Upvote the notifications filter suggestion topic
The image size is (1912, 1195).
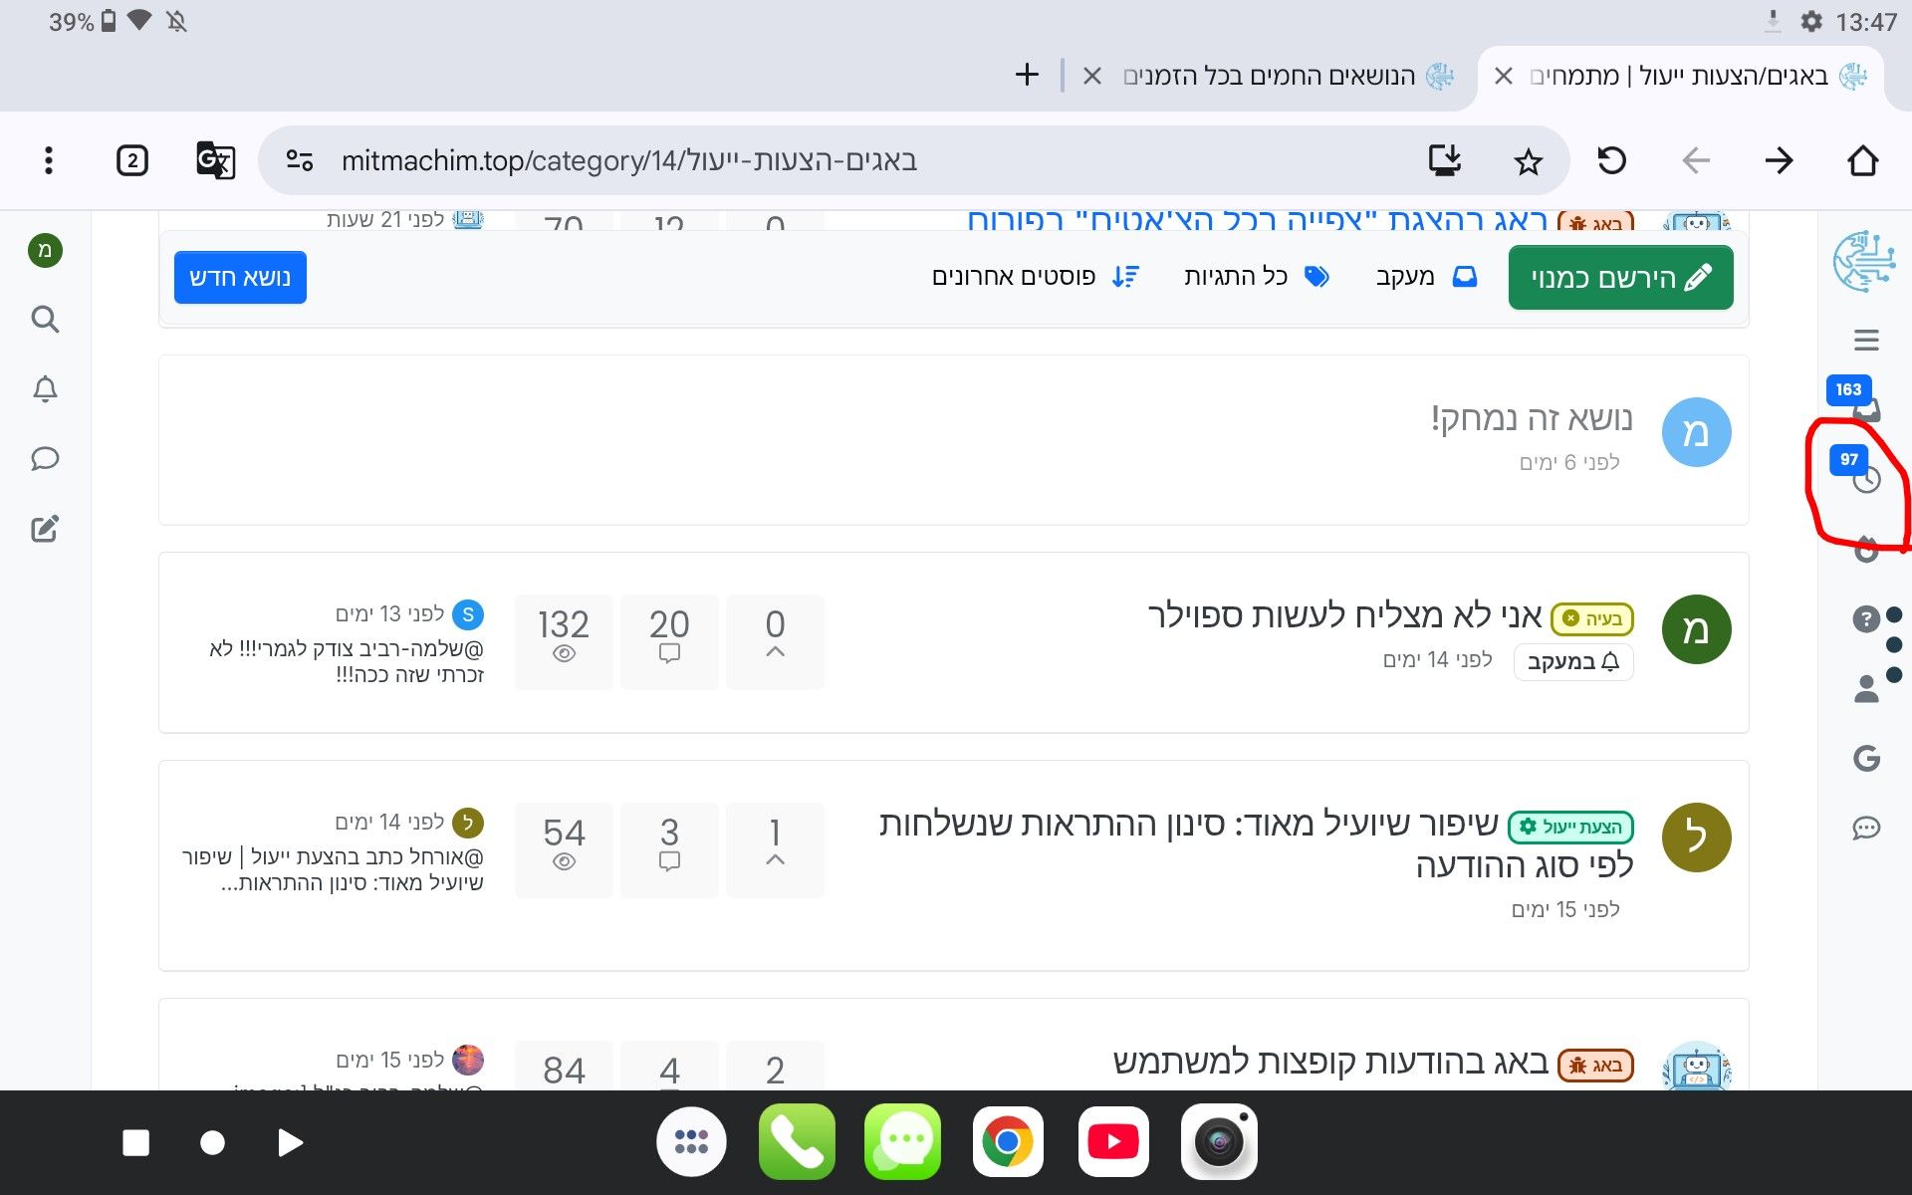tap(775, 859)
